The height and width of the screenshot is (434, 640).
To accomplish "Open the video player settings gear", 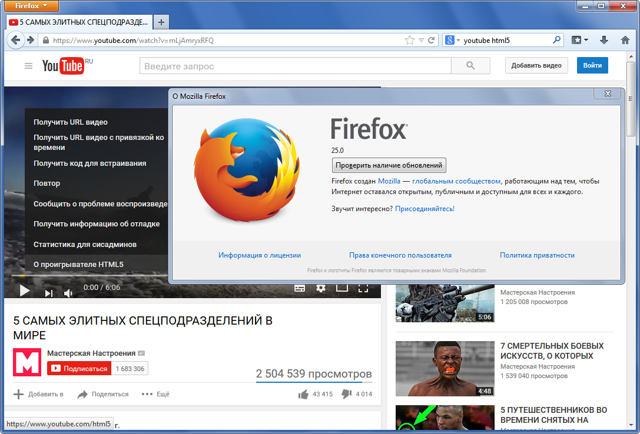I will [x=321, y=288].
